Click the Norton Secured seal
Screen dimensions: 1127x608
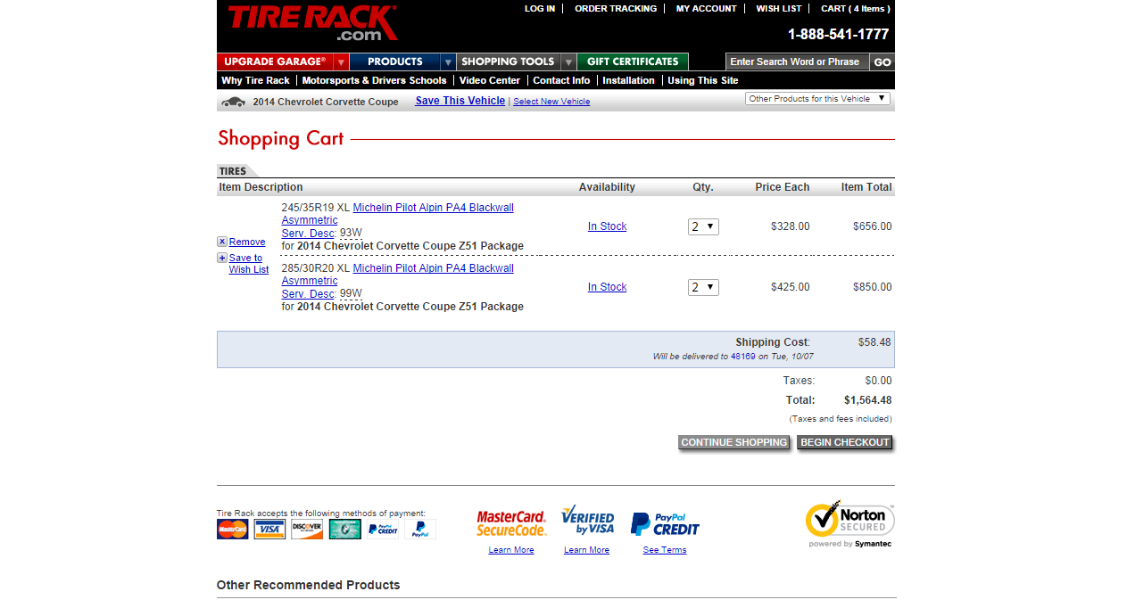click(849, 523)
